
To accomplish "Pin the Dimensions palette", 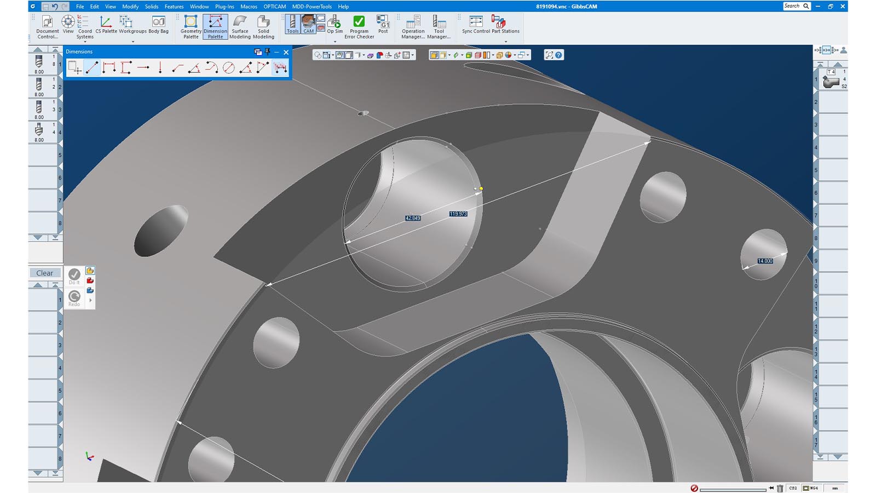I will [267, 51].
